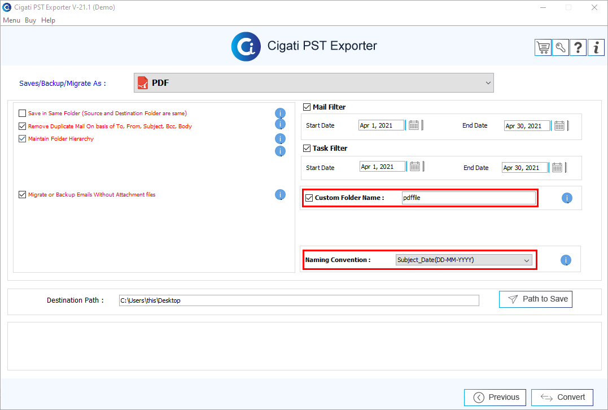The height and width of the screenshot is (410, 608).
Task: Click the info icon below Maintain Folder Hierarchy
Action: [281, 151]
